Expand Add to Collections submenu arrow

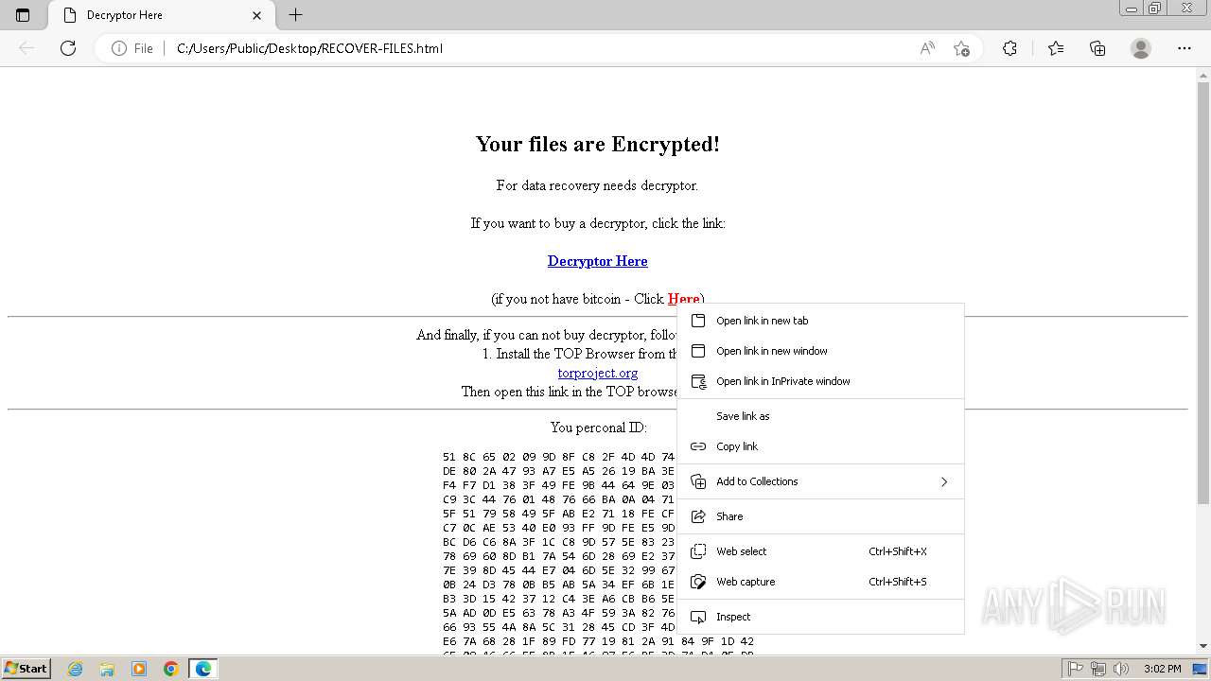(x=943, y=481)
